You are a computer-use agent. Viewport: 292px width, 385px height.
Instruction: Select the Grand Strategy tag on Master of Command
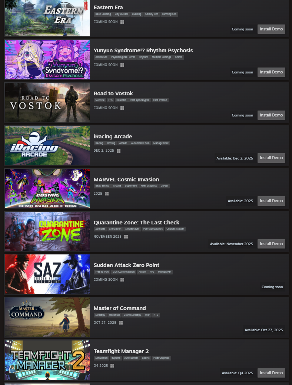pyautogui.click(x=132, y=315)
